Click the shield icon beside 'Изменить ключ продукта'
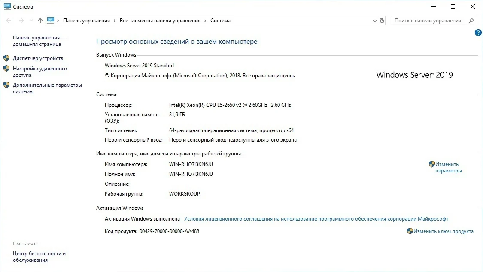This screenshot has height=272, width=483. pyautogui.click(x=410, y=231)
